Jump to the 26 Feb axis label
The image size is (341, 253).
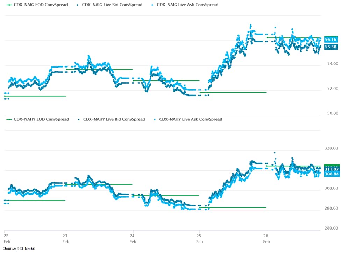pyautogui.click(x=267, y=239)
